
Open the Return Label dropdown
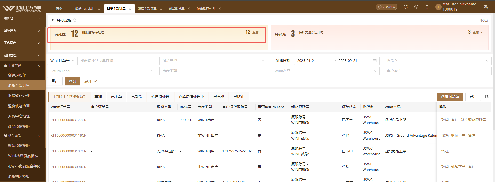click(x=101, y=71)
